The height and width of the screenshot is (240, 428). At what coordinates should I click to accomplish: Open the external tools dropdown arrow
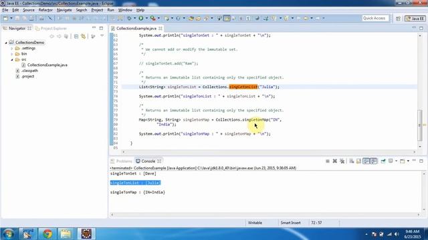point(158,18)
